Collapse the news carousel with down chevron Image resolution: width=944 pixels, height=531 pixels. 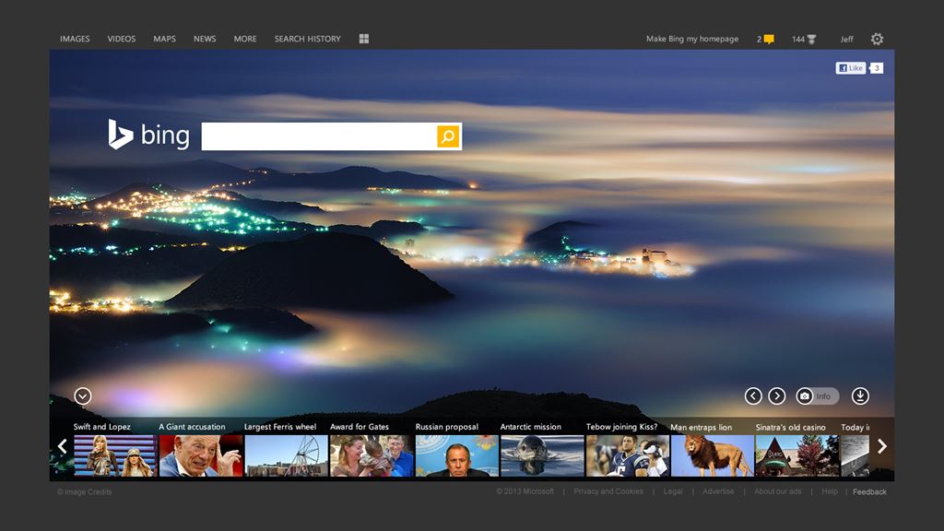click(83, 395)
